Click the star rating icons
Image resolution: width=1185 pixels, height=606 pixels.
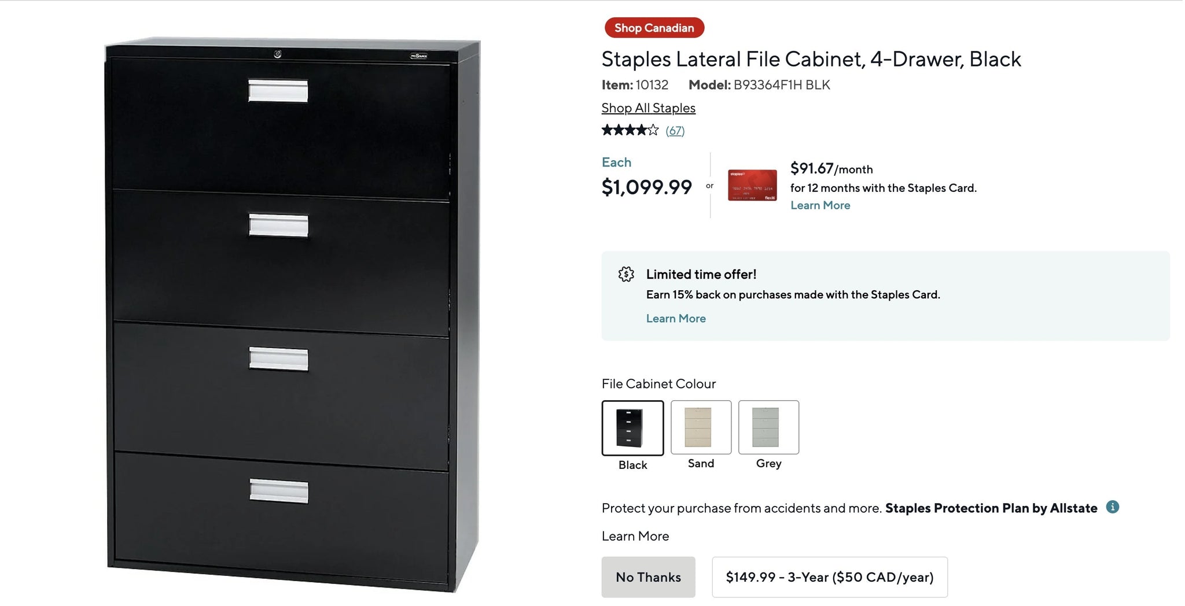(x=630, y=130)
